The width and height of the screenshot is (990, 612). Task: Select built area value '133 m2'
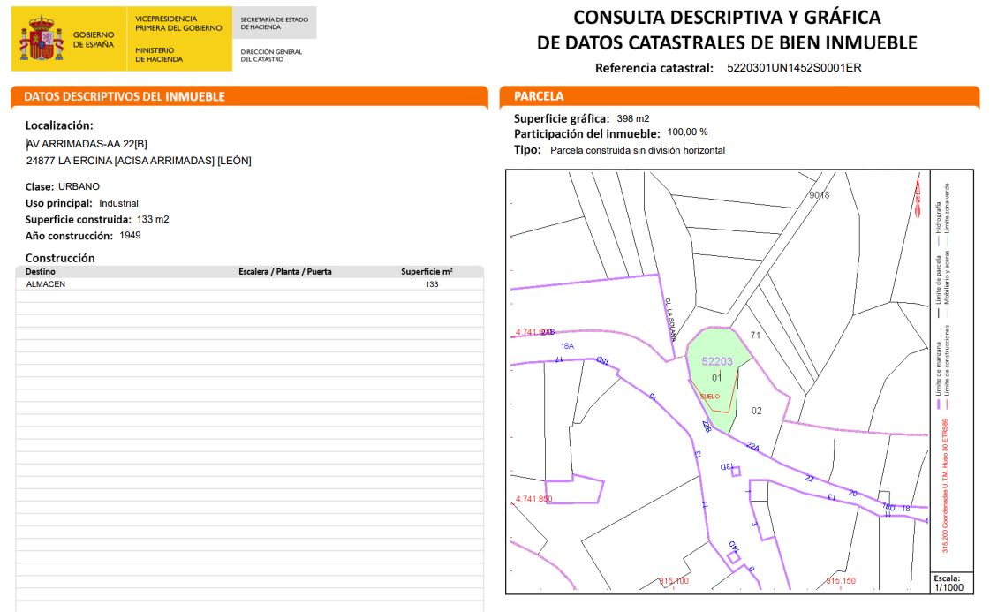[x=153, y=219]
